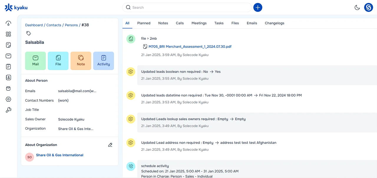
Task: Switch to the Planned tab
Action: pos(144,23)
